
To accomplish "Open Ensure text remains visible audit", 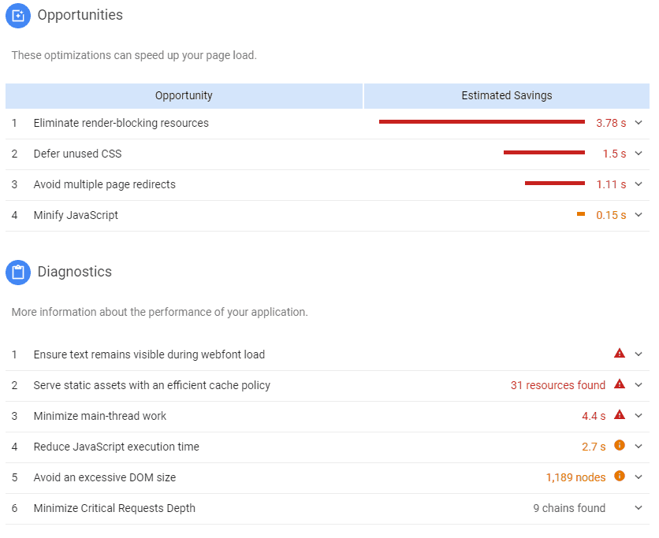I will point(149,354).
